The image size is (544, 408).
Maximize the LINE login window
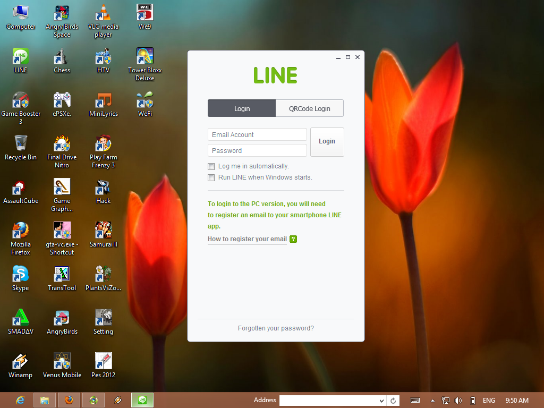click(348, 57)
